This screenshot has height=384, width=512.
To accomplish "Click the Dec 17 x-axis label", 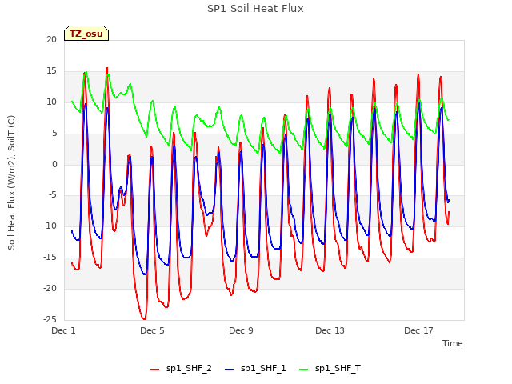I will click(x=418, y=330).
